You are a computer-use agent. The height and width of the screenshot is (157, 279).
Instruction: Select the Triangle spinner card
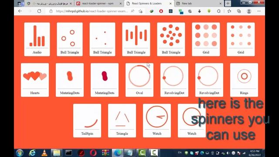[122, 120]
